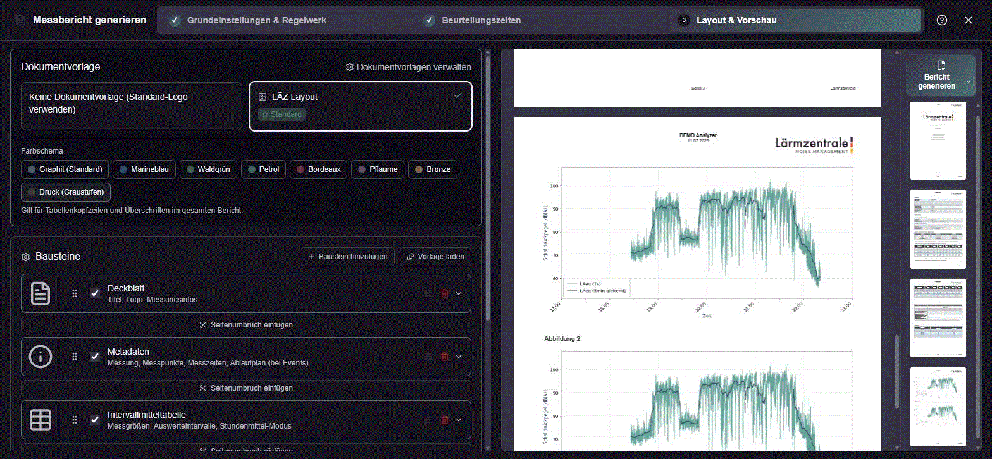992x459 pixels.
Task: Expand the Intervallmitteltabelle block
Action: coord(459,420)
